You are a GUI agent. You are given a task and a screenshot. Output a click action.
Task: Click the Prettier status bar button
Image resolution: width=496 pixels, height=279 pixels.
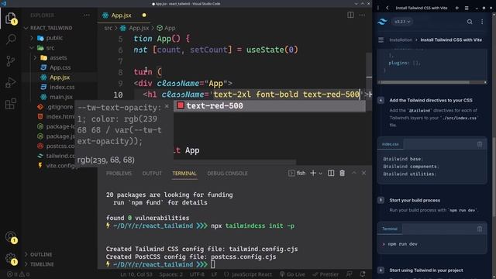pyautogui.click(x=325, y=274)
